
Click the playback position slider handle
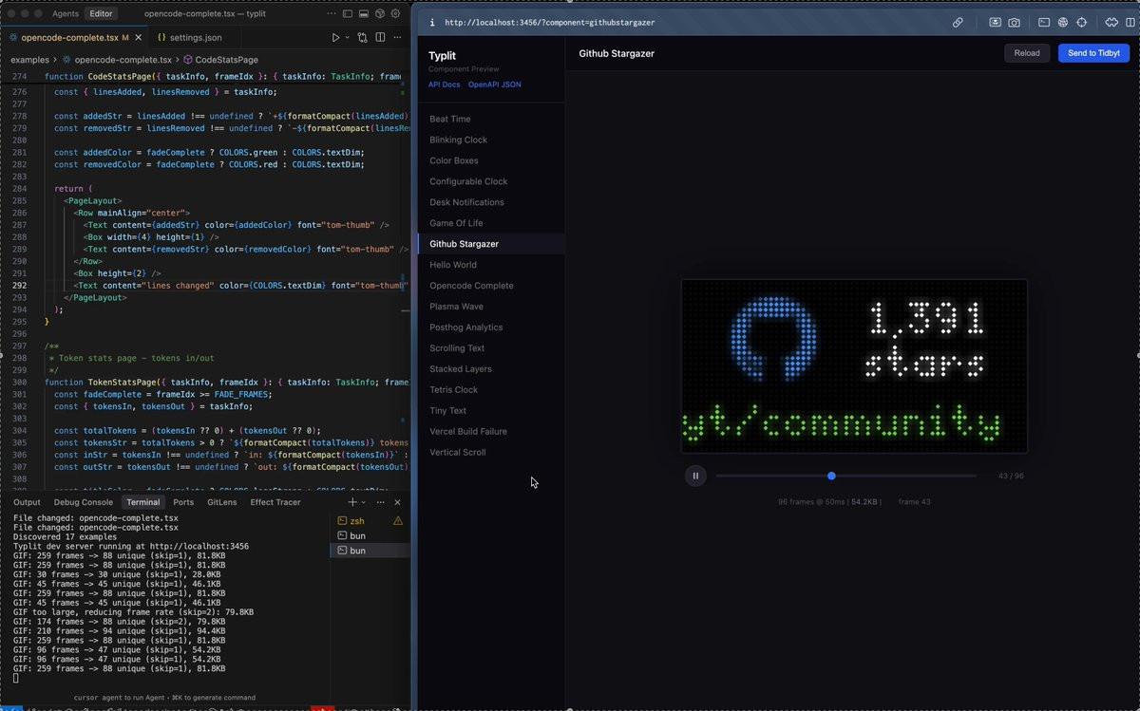[x=831, y=476]
